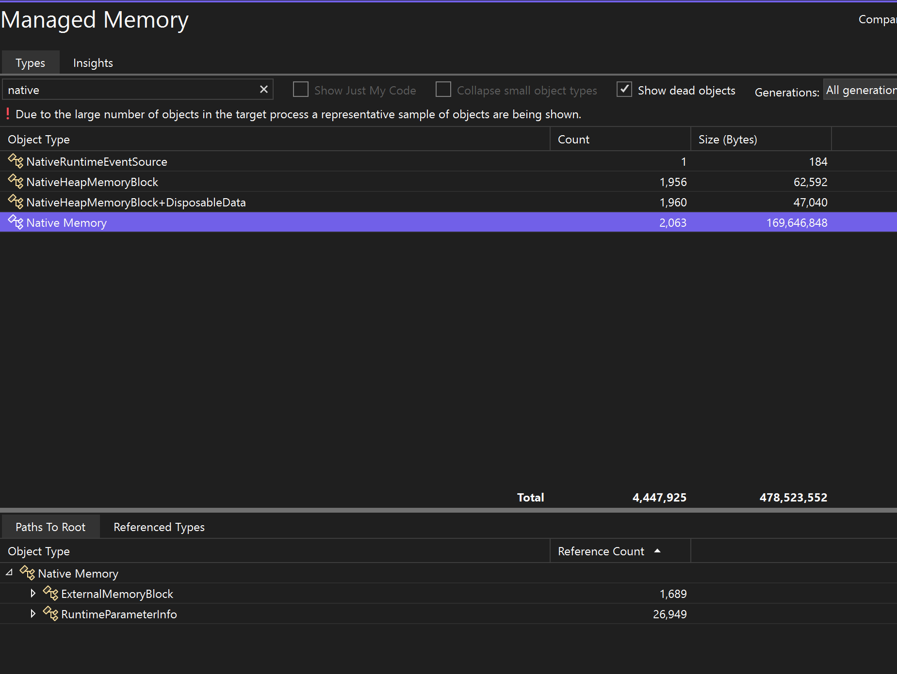The image size is (897, 674).
Task: Clear the native search filter
Action: [x=263, y=89]
